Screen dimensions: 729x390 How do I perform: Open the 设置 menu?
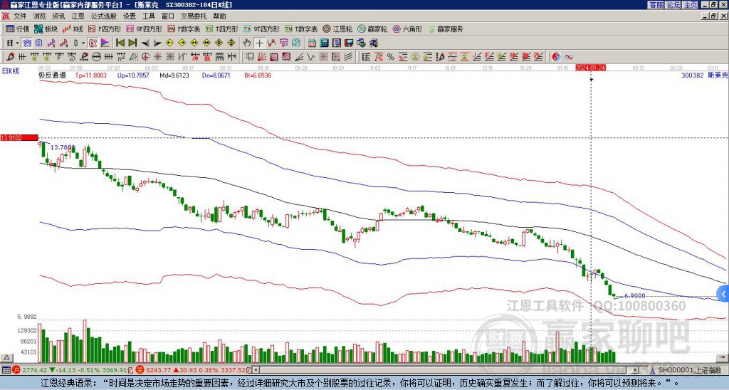tap(130, 16)
